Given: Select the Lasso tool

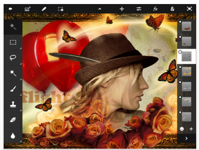Looking at the screenshot, I should pyautogui.click(x=13, y=58).
